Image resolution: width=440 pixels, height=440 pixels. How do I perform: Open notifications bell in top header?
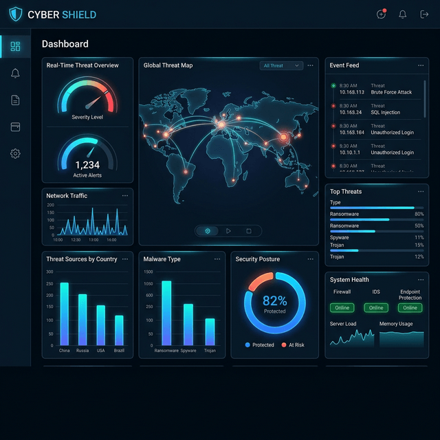tap(403, 14)
